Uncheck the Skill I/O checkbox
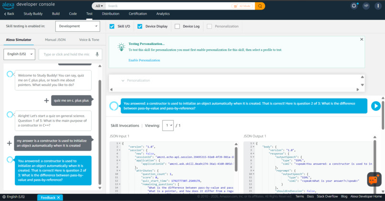This screenshot has height=201, width=385. click(x=112, y=26)
